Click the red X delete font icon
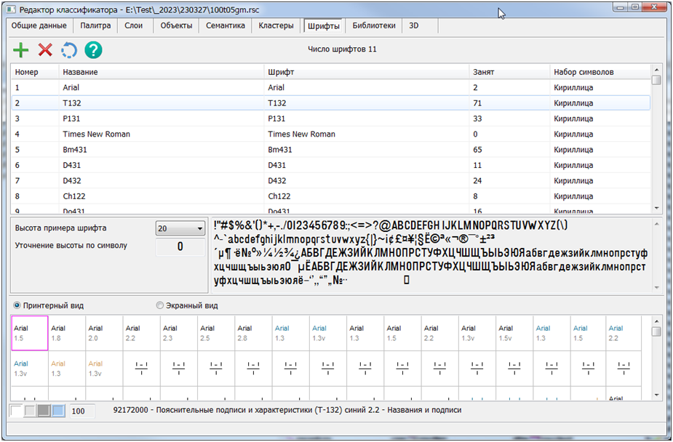Image resolution: width=673 pixels, height=442 pixels. pyautogui.click(x=45, y=50)
